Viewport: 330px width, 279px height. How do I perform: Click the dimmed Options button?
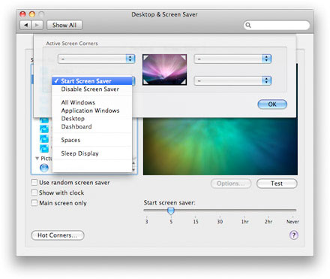pos(231,183)
